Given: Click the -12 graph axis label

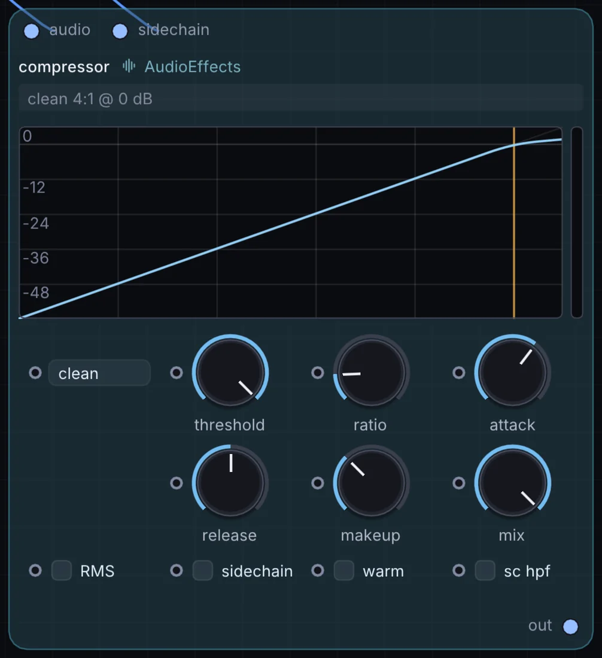Looking at the screenshot, I should 34,188.
